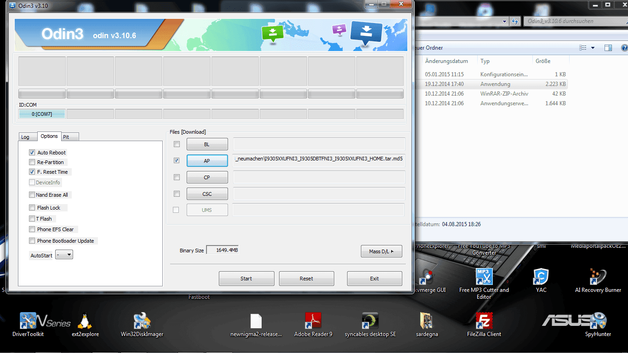Uncheck the box beside the AP button
Image resolution: width=628 pixels, height=353 pixels.
pyautogui.click(x=177, y=161)
